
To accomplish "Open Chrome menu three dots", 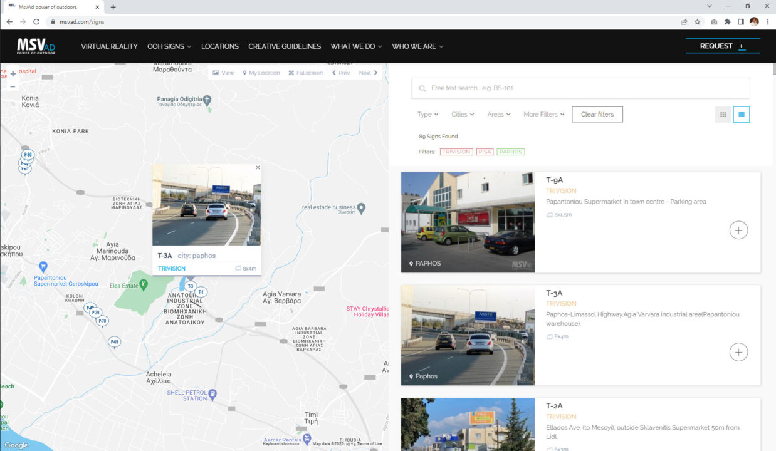I will point(768,21).
